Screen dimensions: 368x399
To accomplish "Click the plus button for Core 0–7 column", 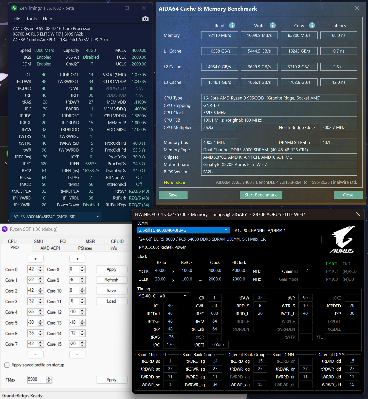I will (x=35, y=259).
